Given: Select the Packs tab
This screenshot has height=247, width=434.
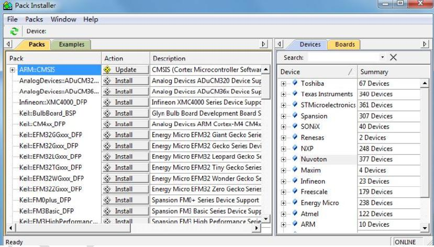Looking at the screenshot, I should click(x=36, y=44).
